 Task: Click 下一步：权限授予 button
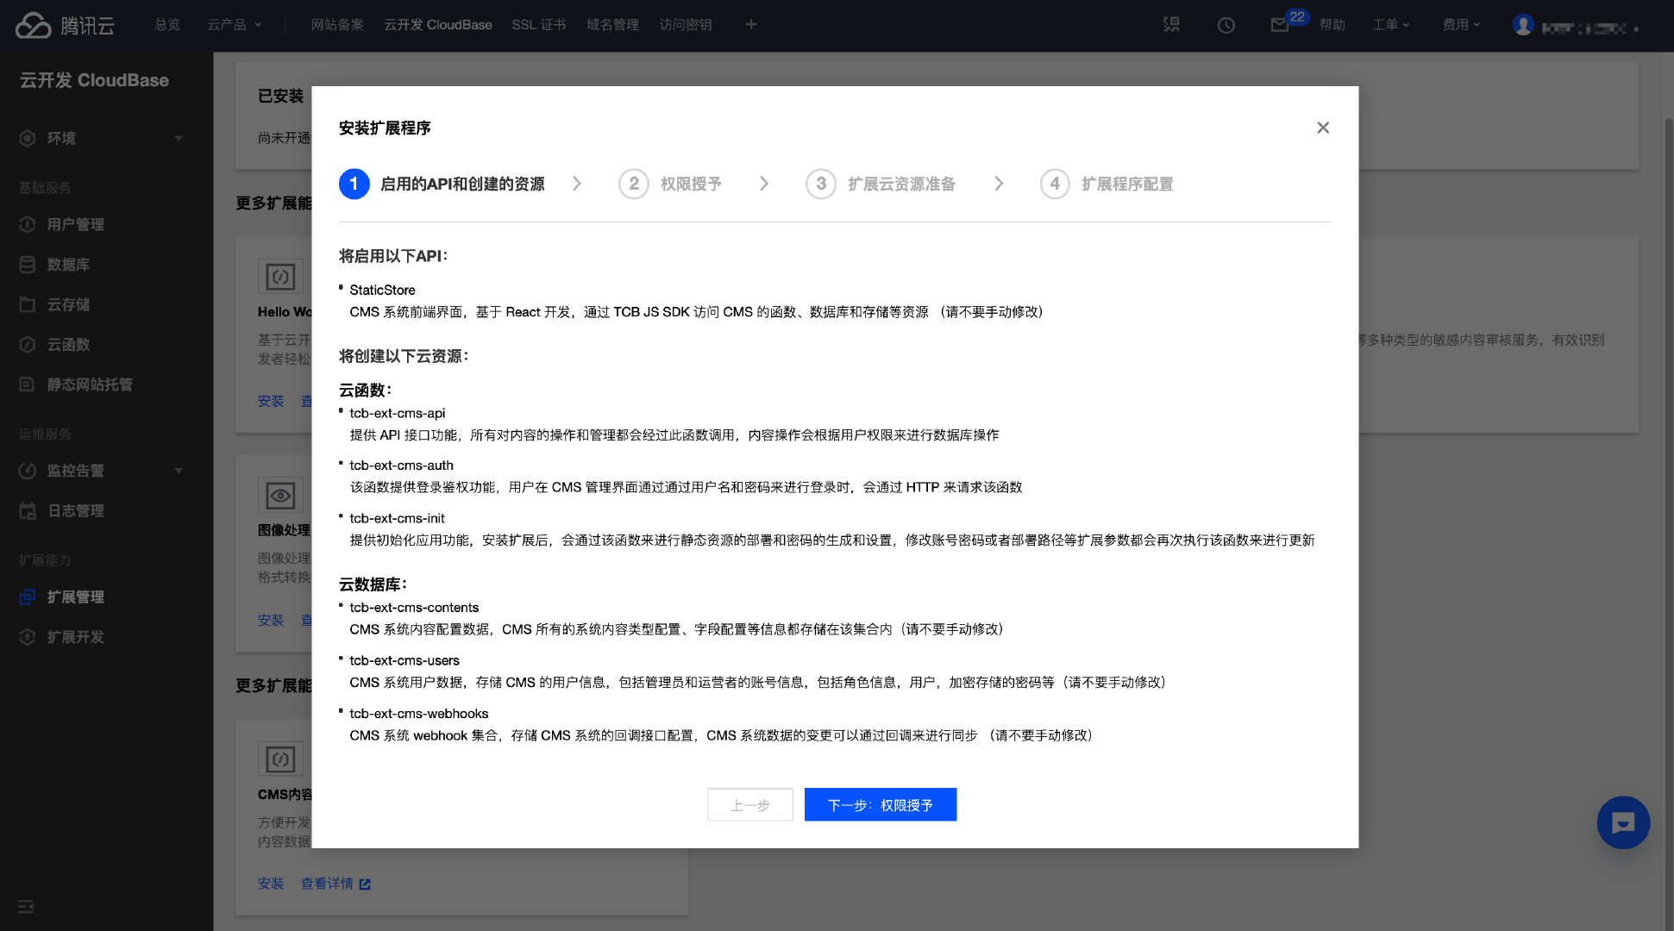pyautogui.click(x=880, y=804)
